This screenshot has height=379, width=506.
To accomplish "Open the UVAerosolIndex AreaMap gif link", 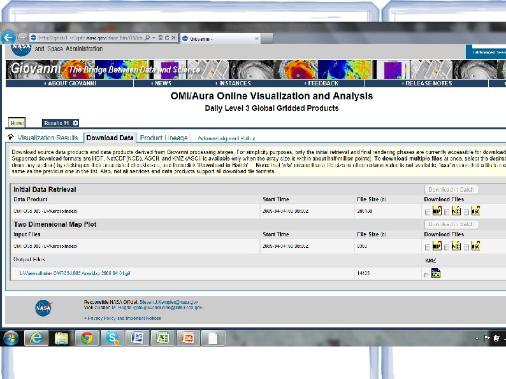I will [75, 273].
